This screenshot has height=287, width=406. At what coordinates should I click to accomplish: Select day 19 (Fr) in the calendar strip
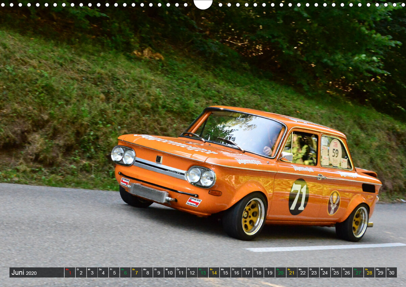[269, 272]
